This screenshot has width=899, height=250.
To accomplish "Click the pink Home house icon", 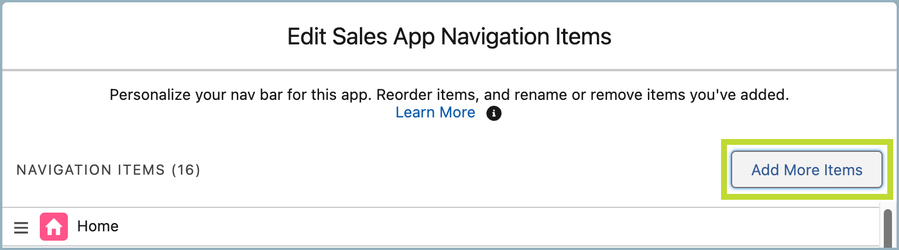I will (54, 227).
